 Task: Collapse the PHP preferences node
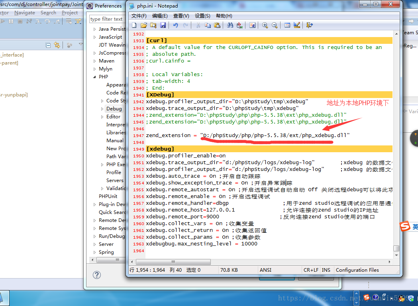pos(94,77)
